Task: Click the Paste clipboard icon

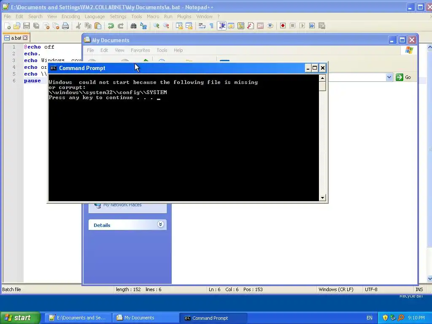Action: coord(98,26)
